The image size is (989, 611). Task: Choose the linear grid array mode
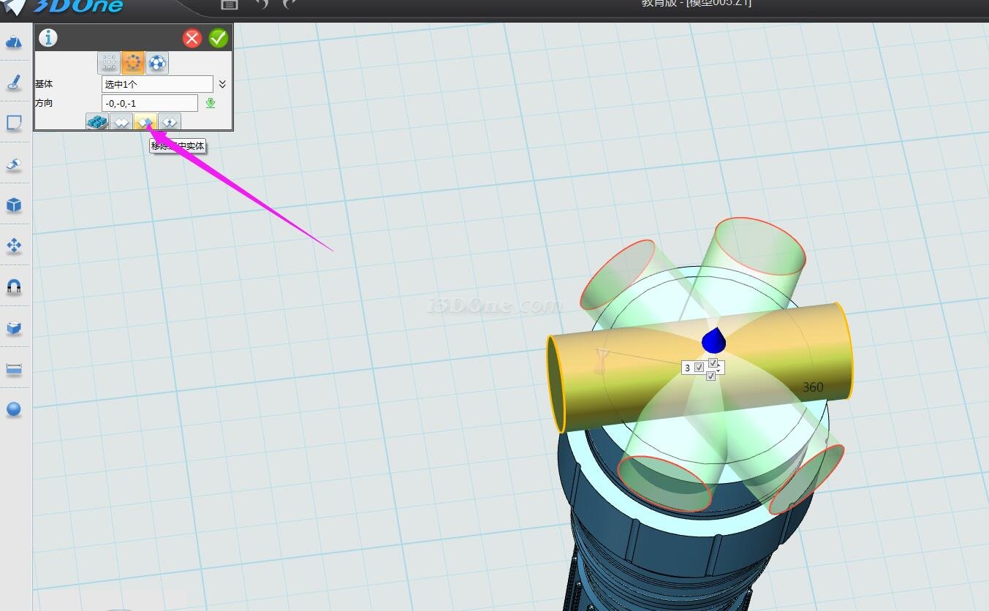coord(109,63)
